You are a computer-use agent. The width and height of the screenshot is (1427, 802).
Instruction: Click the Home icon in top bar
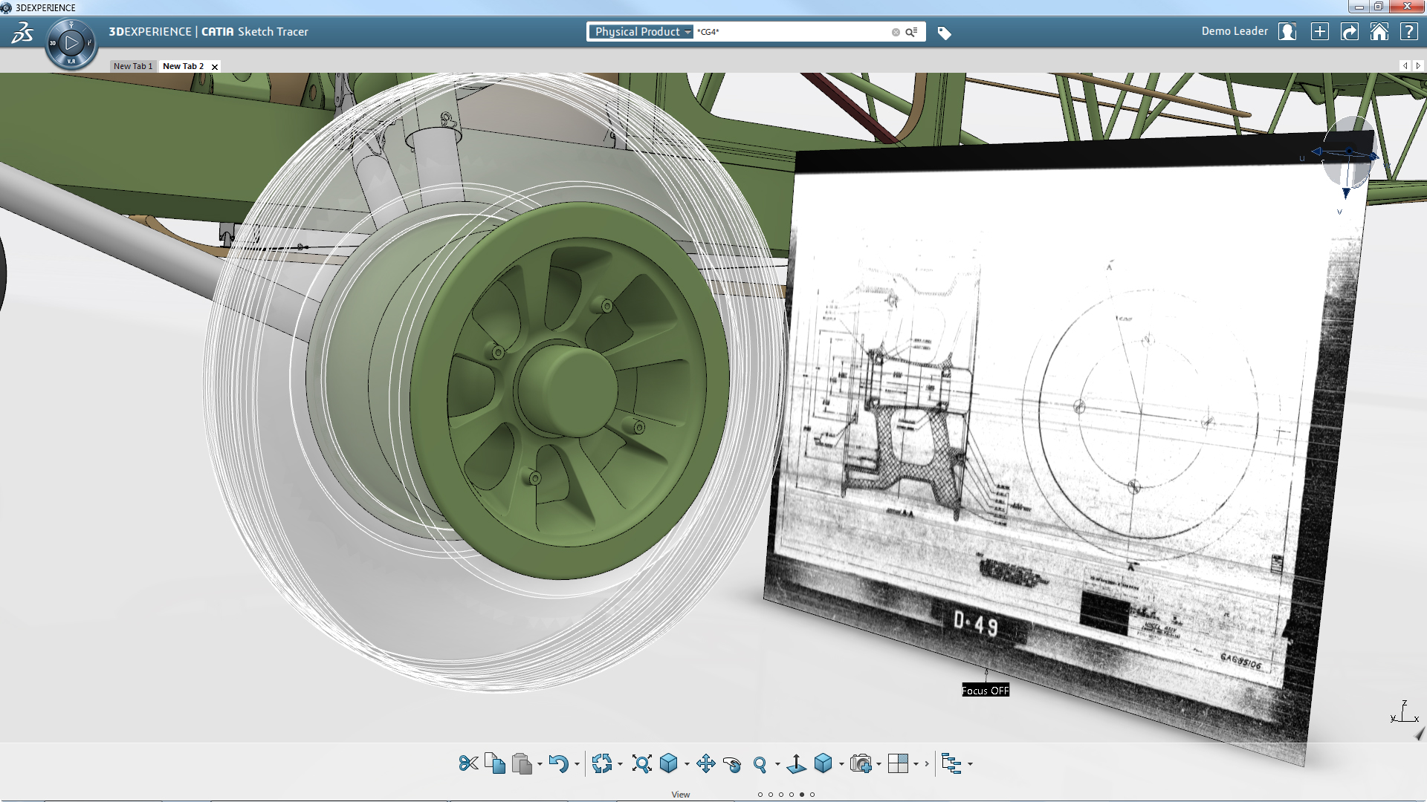pyautogui.click(x=1379, y=32)
